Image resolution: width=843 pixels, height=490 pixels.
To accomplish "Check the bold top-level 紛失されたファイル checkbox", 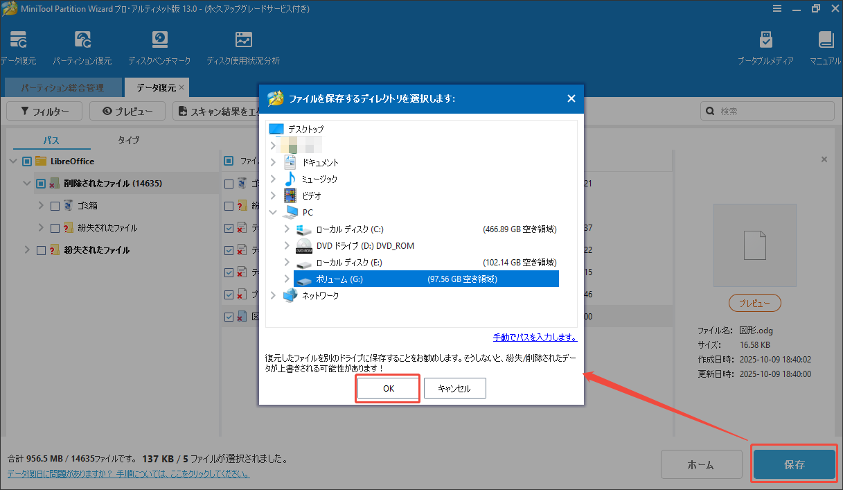I will click(41, 250).
